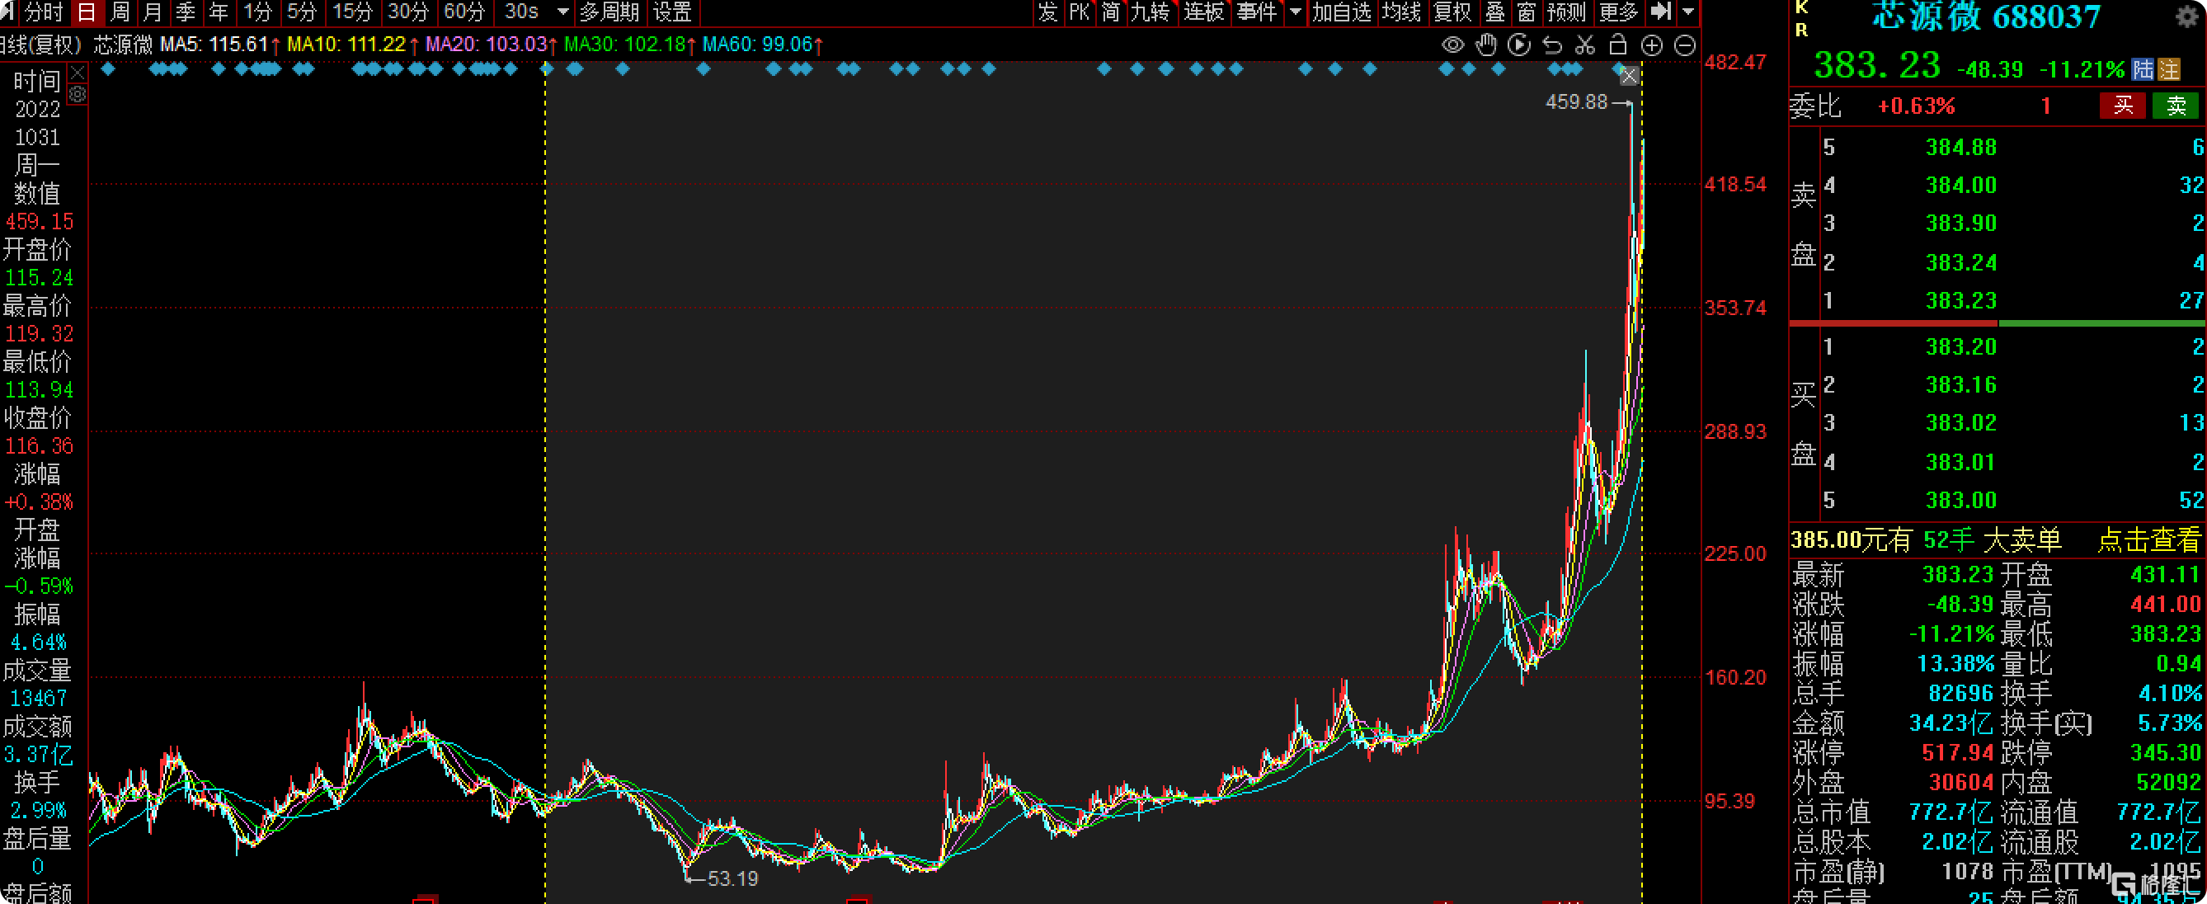Zoom in the chart with plus icon
2207x904 pixels.
coord(1652,45)
